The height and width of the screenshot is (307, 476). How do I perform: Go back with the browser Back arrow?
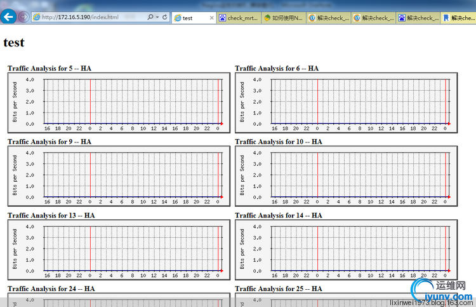(8, 17)
